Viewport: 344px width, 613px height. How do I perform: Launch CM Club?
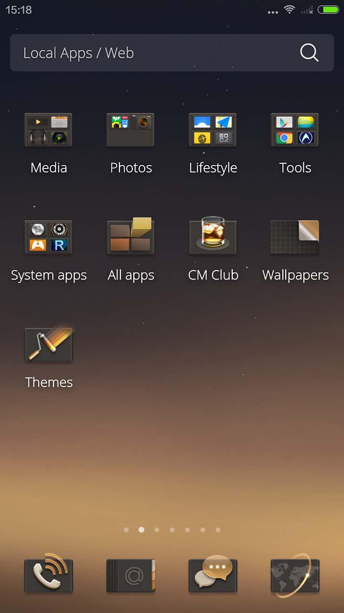tap(213, 236)
